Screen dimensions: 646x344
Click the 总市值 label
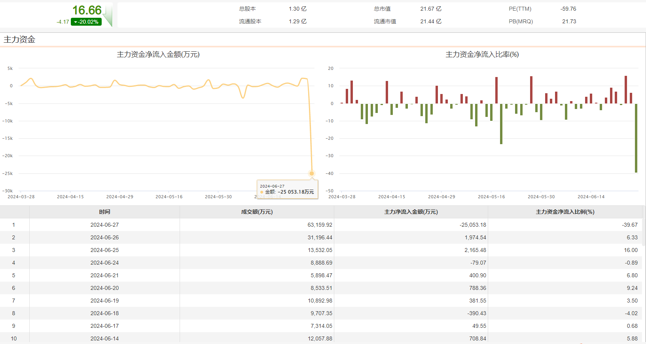pos(382,9)
